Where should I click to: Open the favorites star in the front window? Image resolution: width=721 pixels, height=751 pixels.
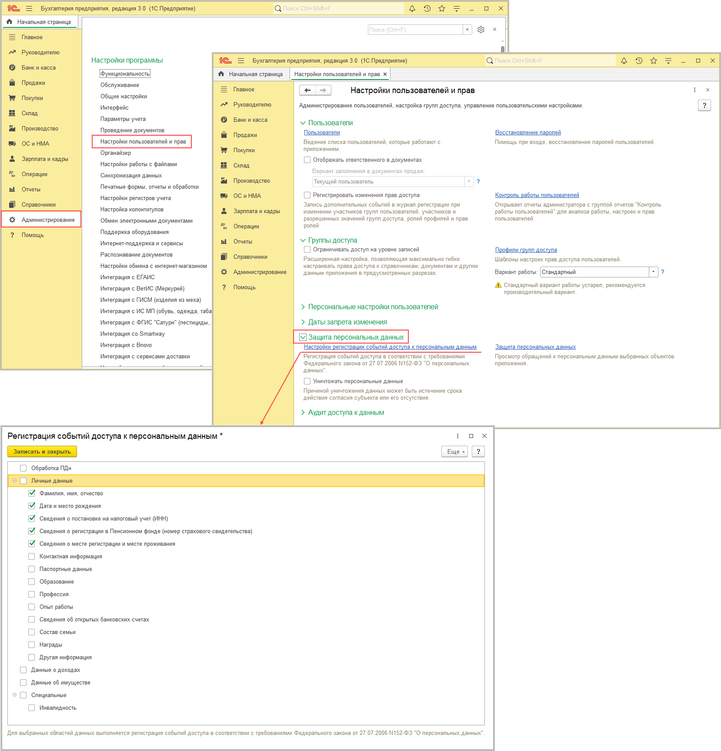tap(654, 61)
